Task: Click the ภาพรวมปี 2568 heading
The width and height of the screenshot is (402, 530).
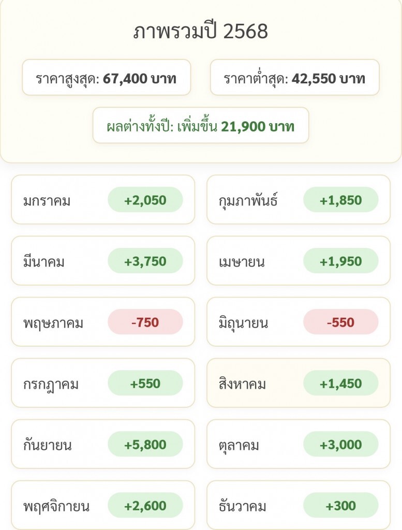Action: pos(201,32)
